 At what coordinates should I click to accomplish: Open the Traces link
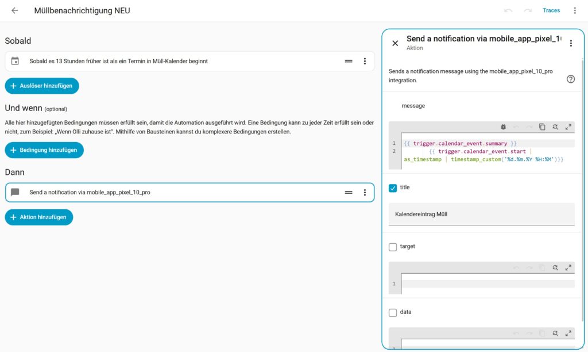[551, 10]
